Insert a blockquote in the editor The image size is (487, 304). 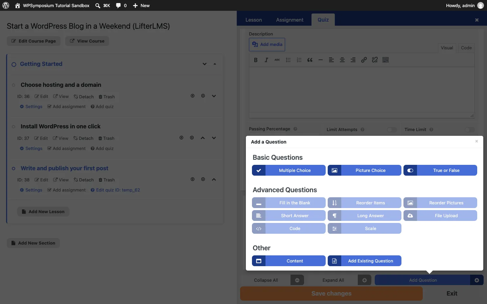pos(310,60)
